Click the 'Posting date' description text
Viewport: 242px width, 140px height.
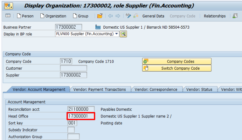pos(111,123)
